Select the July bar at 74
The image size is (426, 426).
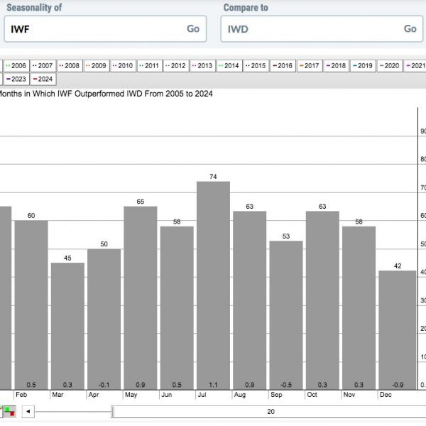[x=213, y=285]
